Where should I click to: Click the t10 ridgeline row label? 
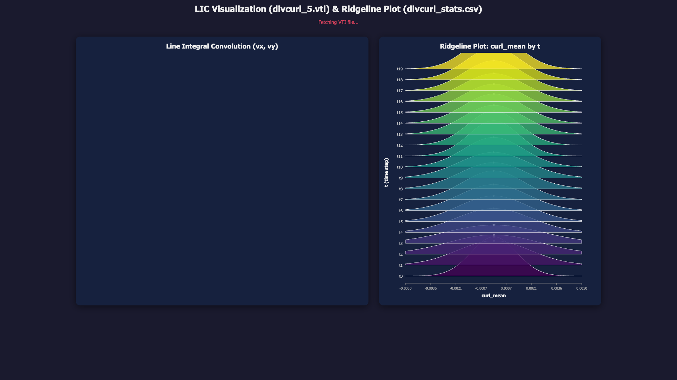click(400, 167)
